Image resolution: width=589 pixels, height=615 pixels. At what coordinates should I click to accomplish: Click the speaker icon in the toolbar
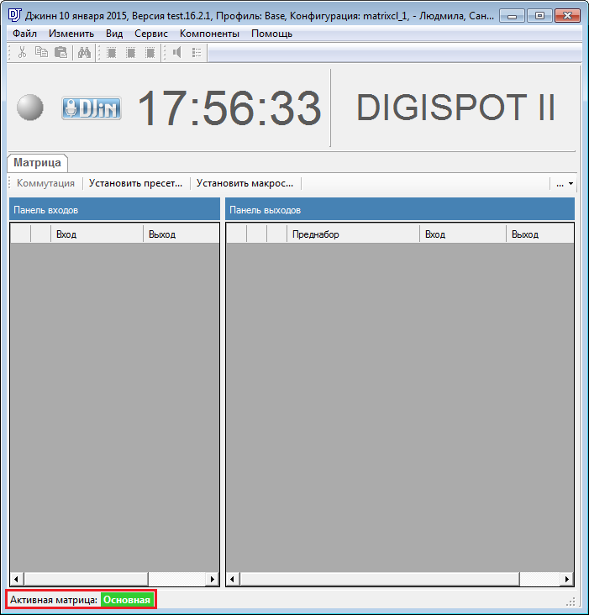tap(177, 53)
